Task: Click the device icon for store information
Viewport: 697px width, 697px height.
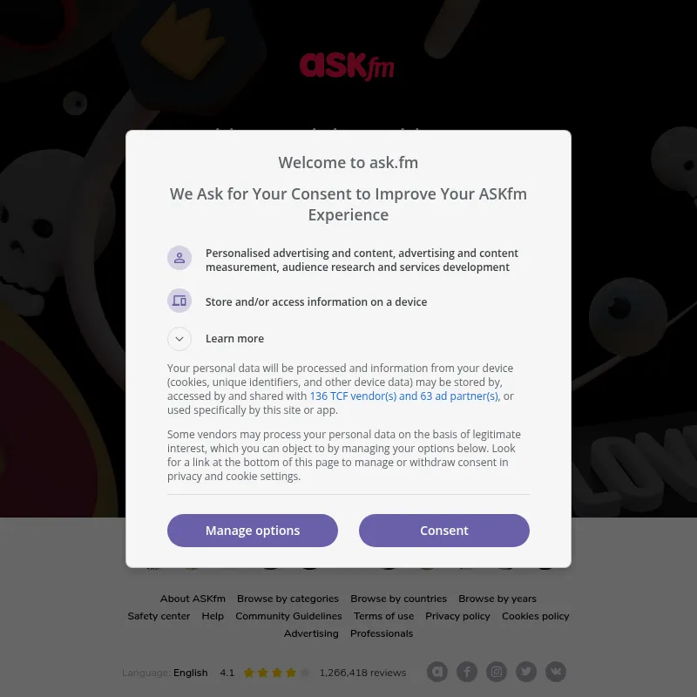Action: point(179,301)
